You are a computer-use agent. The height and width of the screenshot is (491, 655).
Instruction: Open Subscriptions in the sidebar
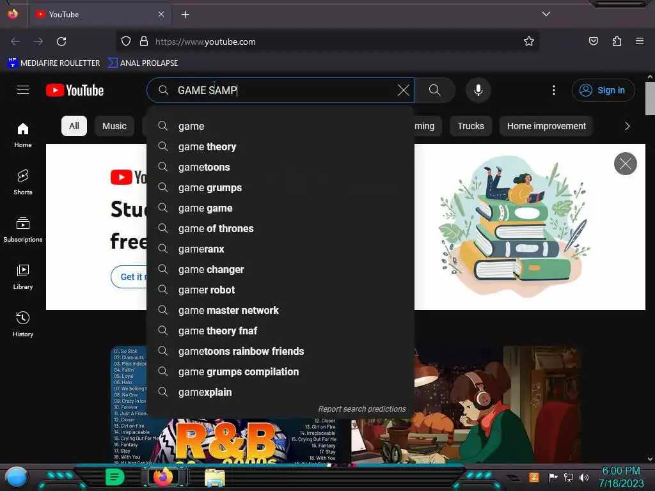tap(23, 230)
